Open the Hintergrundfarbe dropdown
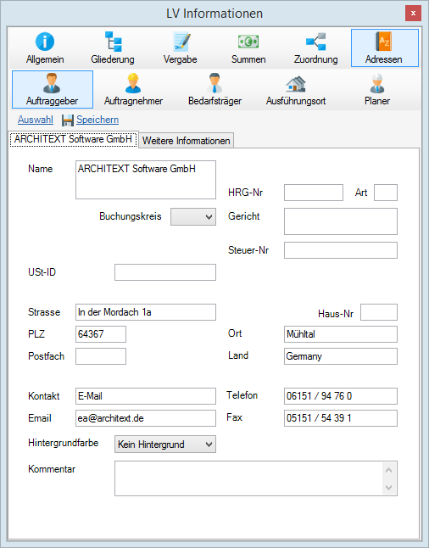The image size is (429, 548). (165, 445)
